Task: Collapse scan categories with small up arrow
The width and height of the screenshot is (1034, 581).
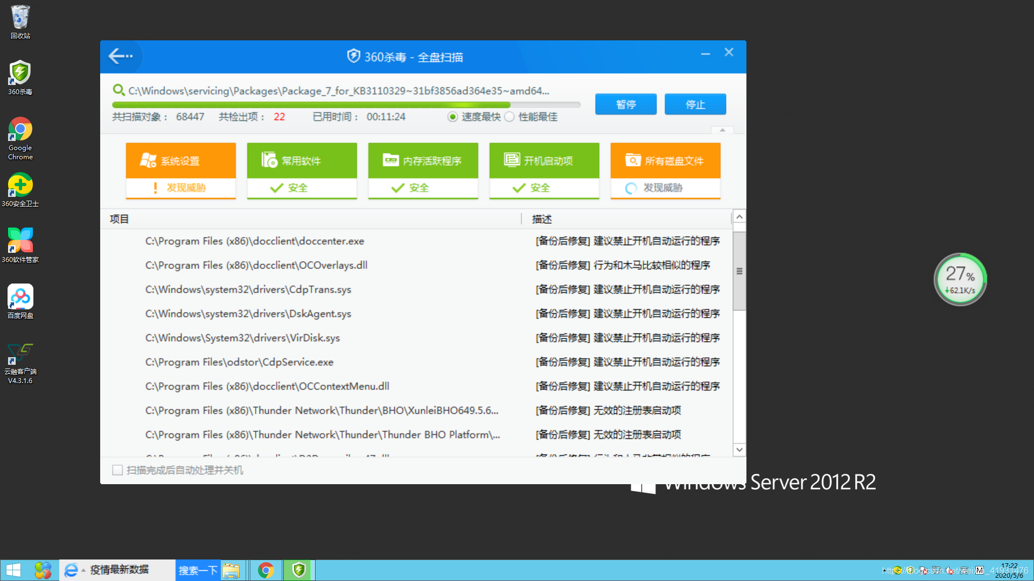Action: (x=723, y=130)
